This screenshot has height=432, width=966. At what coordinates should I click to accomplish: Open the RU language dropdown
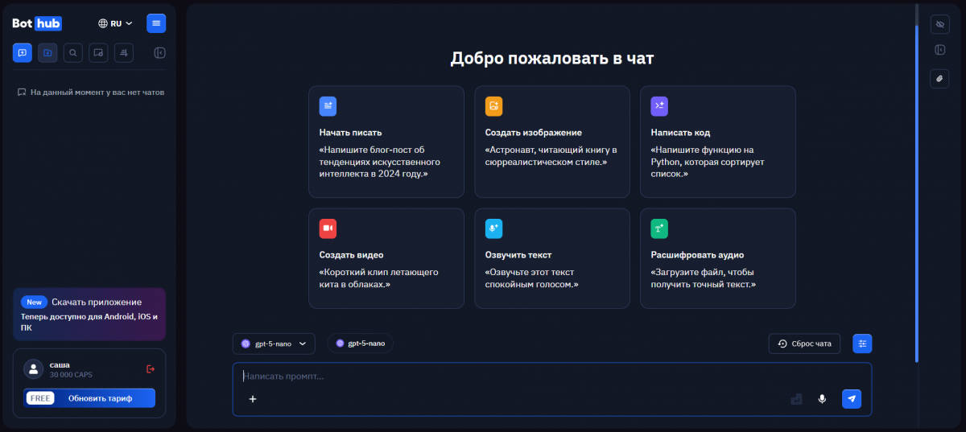[x=115, y=23]
